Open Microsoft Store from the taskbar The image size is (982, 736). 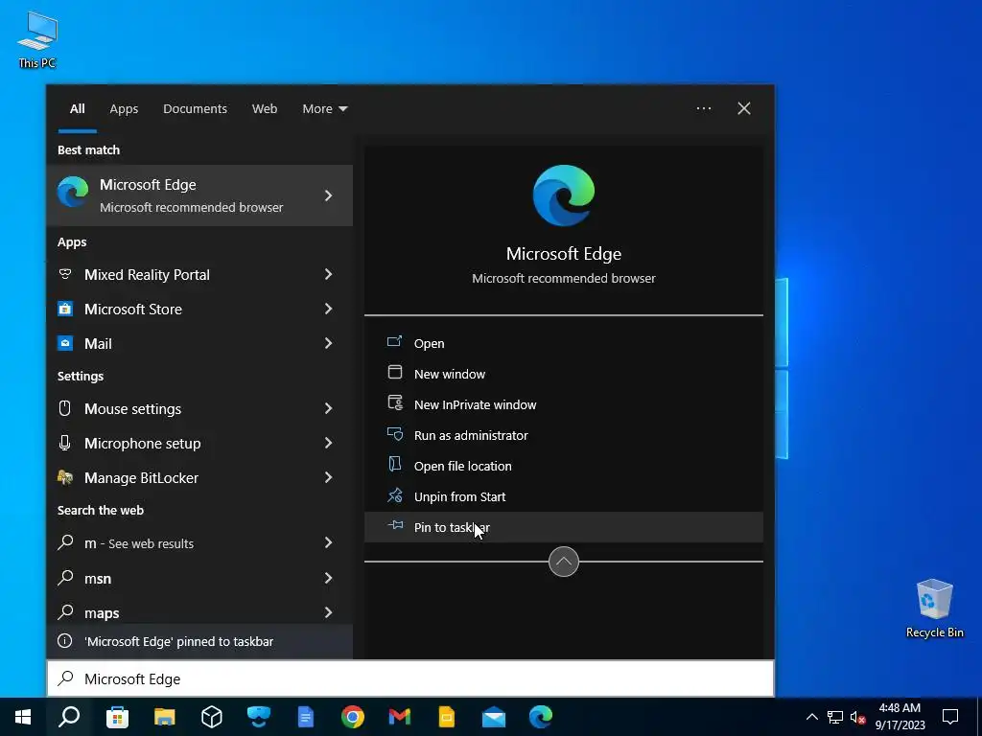[117, 717]
